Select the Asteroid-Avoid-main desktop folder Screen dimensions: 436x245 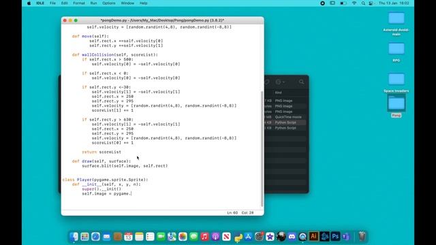(x=396, y=24)
